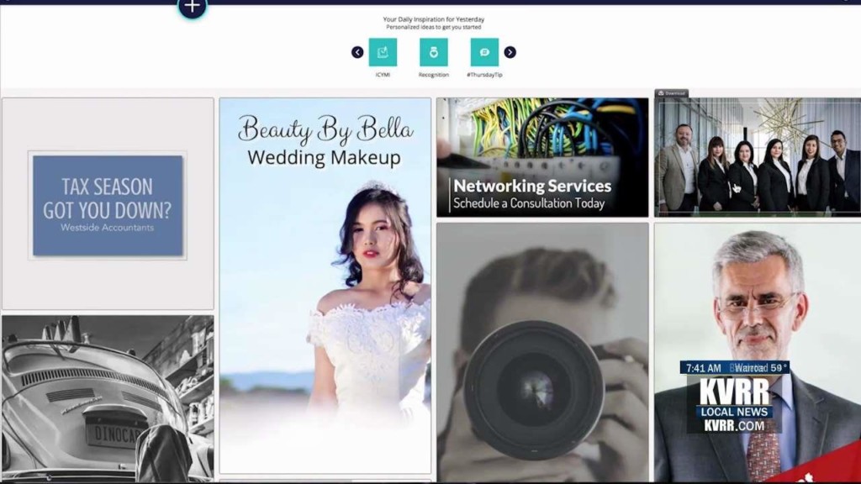This screenshot has width=861, height=484.
Task: Open the Recognition inspiration idea
Action: coord(434,52)
